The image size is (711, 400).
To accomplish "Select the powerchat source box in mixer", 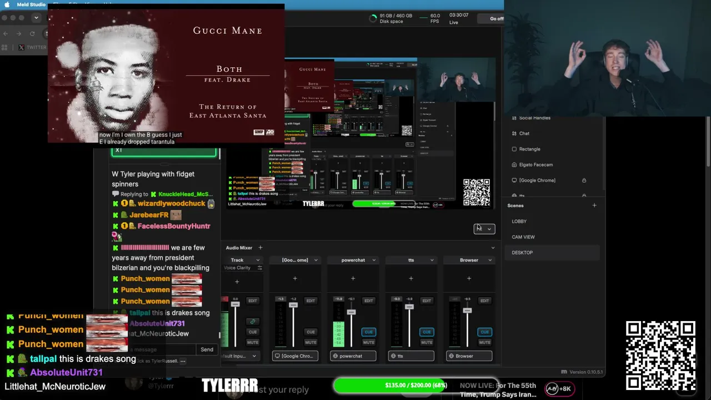I will click(x=353, y=356).
